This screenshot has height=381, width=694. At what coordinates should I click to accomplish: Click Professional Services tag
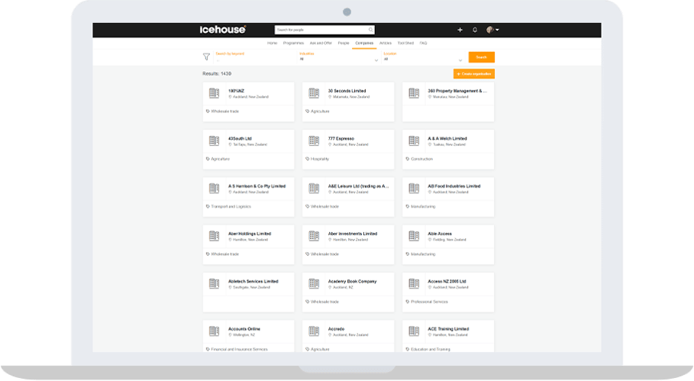[429, 302]
